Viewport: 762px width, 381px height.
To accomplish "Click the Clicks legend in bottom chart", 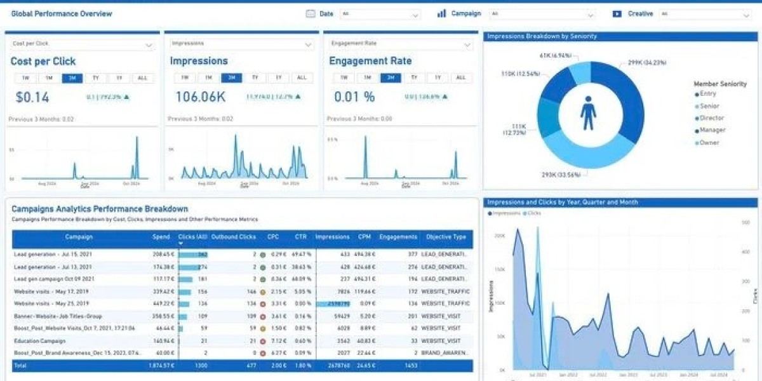I will click(x=532, y=213).
